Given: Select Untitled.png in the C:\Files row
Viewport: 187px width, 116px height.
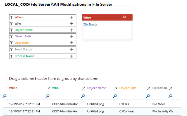Looking at the screenshot, I should click(x=102, y=104).
